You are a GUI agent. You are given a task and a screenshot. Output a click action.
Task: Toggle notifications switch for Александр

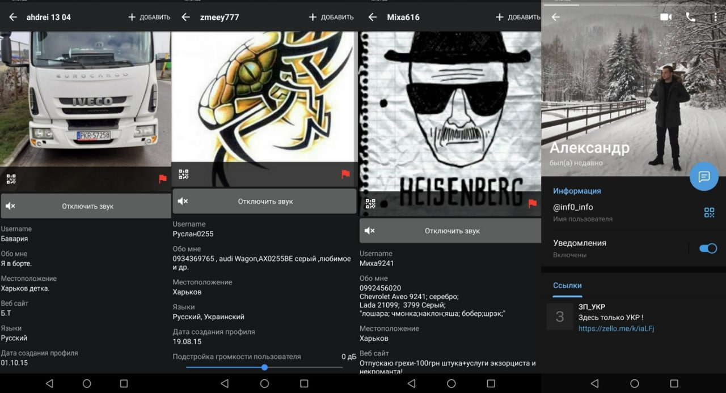coord(708,249)
